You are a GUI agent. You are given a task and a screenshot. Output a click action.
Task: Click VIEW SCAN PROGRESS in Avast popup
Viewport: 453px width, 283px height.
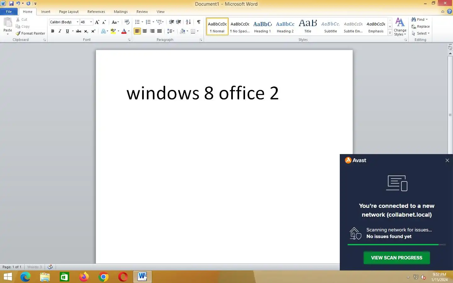point(397,258)
